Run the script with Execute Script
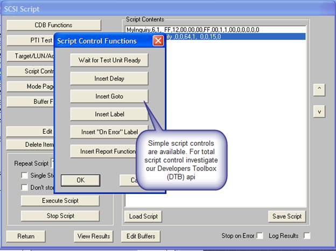 point(60,200)
